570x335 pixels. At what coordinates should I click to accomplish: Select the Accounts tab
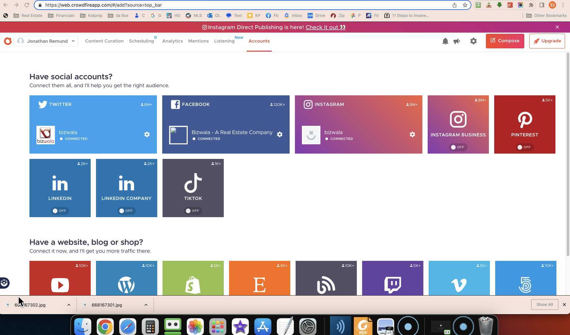[259, 41]
